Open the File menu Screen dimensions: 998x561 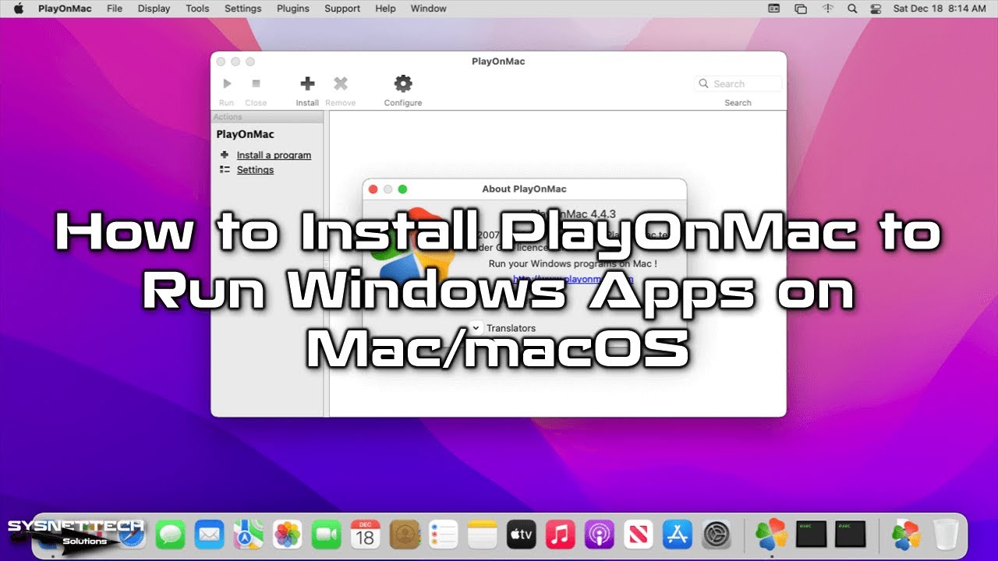click(115, 9)
